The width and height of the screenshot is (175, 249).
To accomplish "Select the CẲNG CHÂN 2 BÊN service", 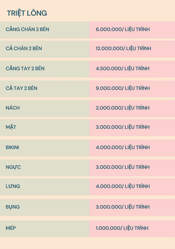I will click(27, 29).
